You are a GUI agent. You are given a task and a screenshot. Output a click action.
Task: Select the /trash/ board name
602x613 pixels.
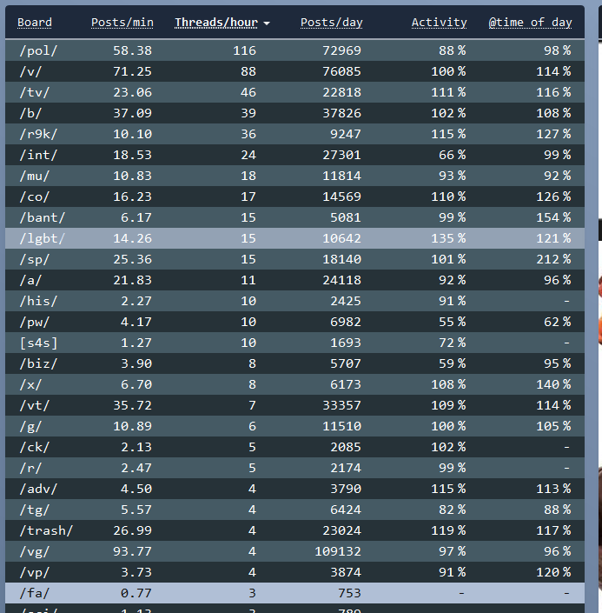click(46, 530)
